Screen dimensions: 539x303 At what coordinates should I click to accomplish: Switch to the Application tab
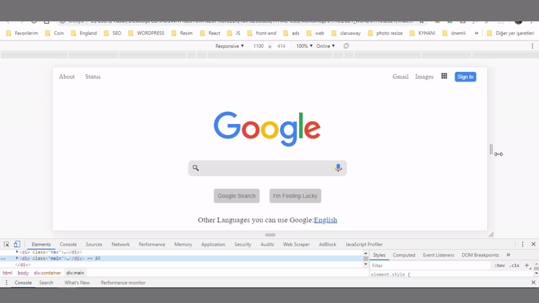point(213,244)
